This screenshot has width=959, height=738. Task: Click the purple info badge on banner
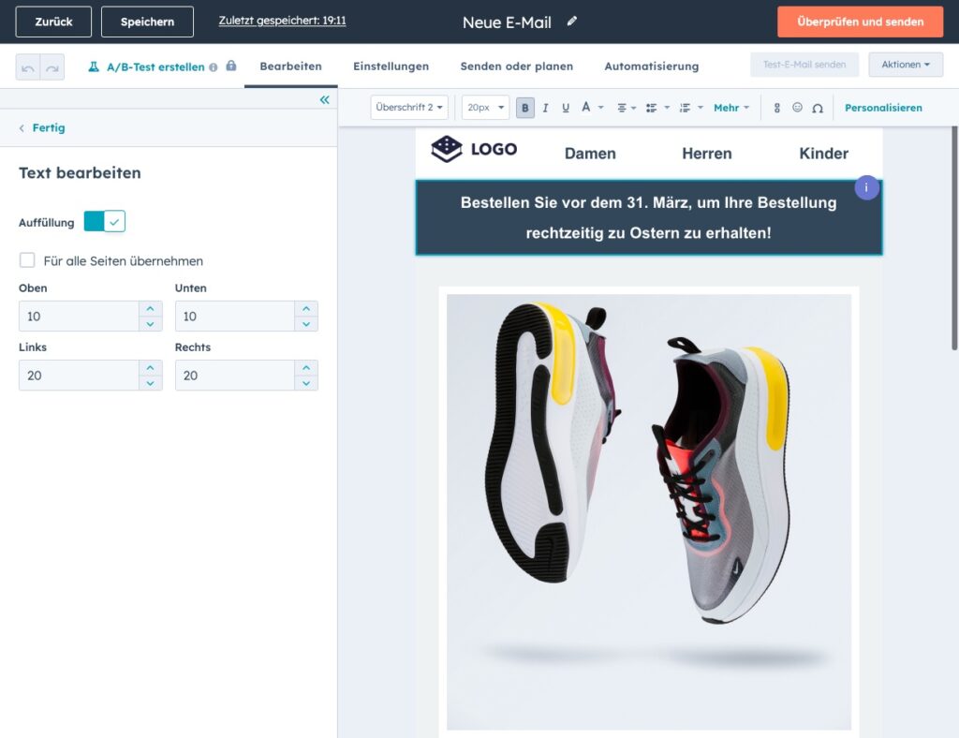click(866, 187)
